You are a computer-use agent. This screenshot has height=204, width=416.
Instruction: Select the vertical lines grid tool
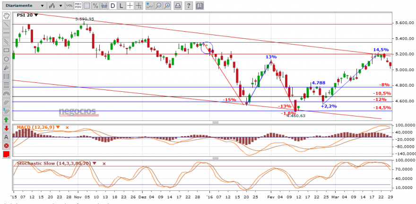tap(6, 76)
